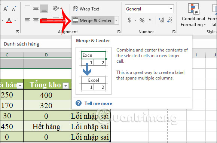Screen dimensions: 217x143
Task: Click the Orientation text rotation icon
Action: (x=56, y=9)
